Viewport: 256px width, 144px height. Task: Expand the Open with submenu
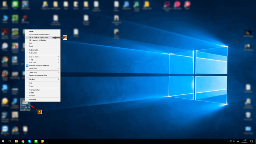[x=43, y=68]
